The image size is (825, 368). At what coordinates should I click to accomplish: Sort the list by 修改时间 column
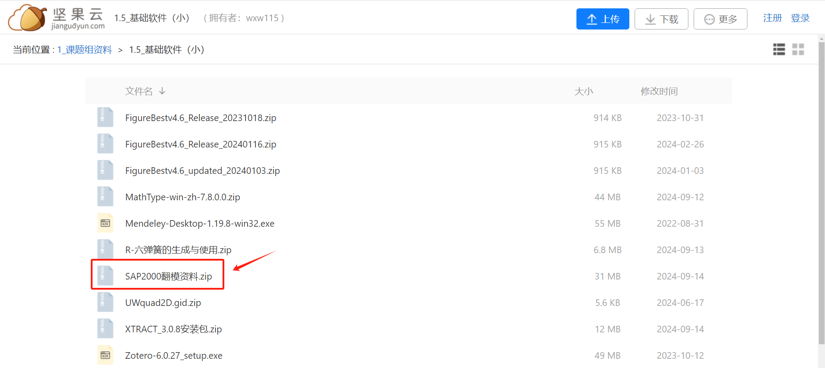click(659, 91)
